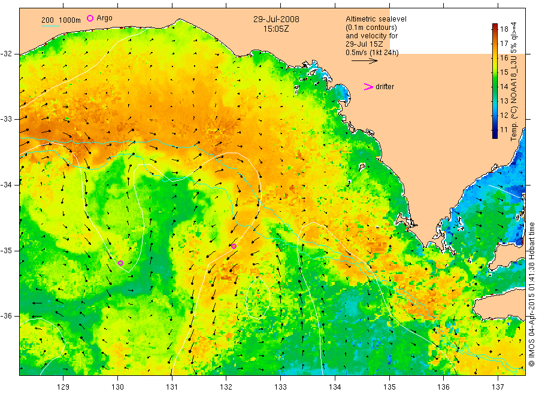
Task: Click the Argo float marker near 132E 35S
Action: tap(234, 246)
